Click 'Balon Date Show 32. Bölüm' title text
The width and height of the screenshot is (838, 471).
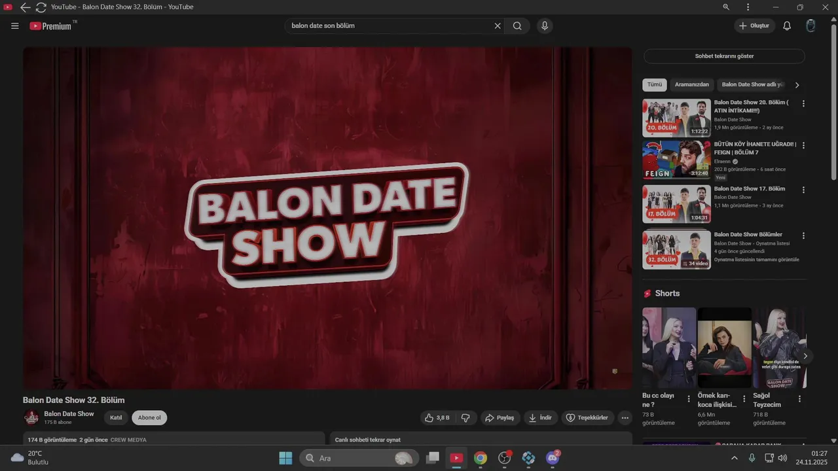click(73, 400)
